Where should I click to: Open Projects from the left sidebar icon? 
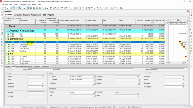2,24
